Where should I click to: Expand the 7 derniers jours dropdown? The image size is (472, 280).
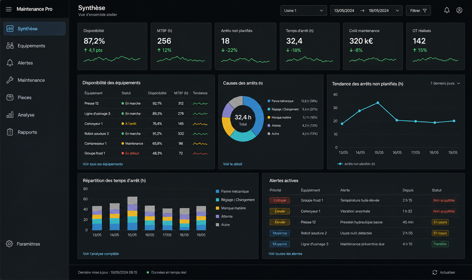tap(445, 83)
